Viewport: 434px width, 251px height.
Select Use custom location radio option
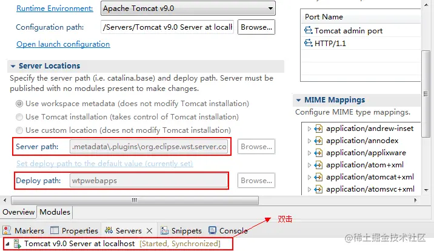tap(19, 130)
